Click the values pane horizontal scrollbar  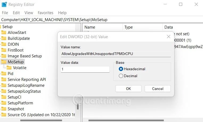[126, 120]
